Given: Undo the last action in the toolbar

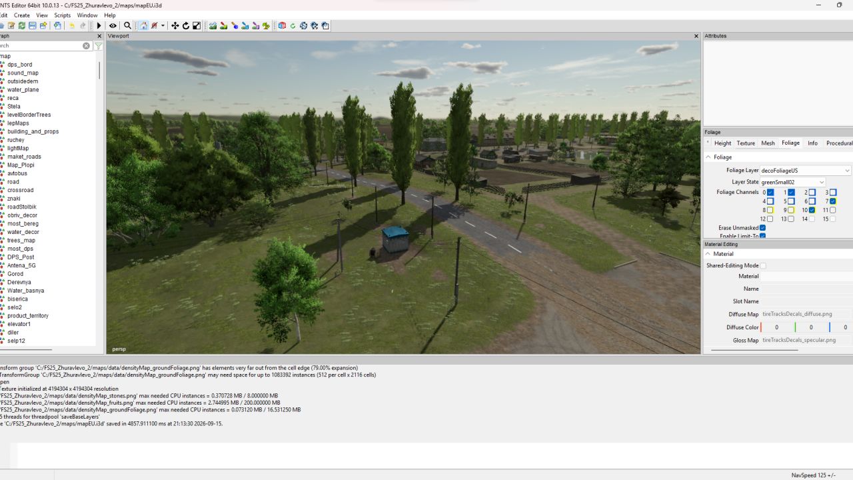Looking at the screenshot, I should tap(72, 26).
